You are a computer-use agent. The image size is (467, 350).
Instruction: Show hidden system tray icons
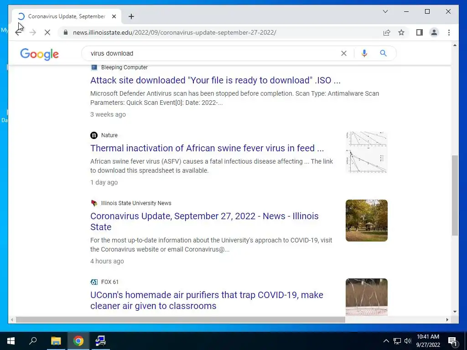pyautogui.click(x=386, y=341)
